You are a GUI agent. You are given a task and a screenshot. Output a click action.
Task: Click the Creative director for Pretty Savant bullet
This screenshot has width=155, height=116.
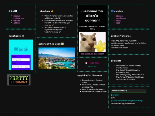point(59,23)
